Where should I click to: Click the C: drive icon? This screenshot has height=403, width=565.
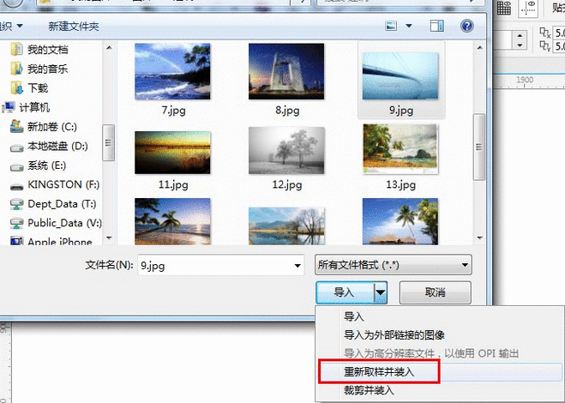coord(16,127)
